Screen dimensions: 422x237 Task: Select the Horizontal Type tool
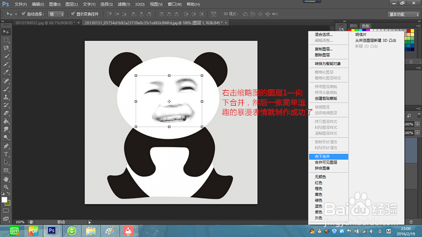click(x=6, y=154)
